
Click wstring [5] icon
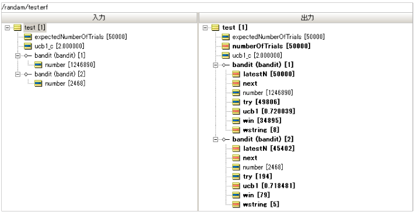[x=236, y=205]
